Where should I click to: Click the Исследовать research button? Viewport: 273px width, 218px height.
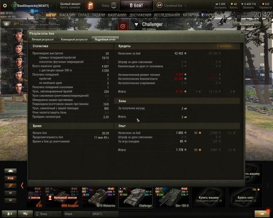247,24
